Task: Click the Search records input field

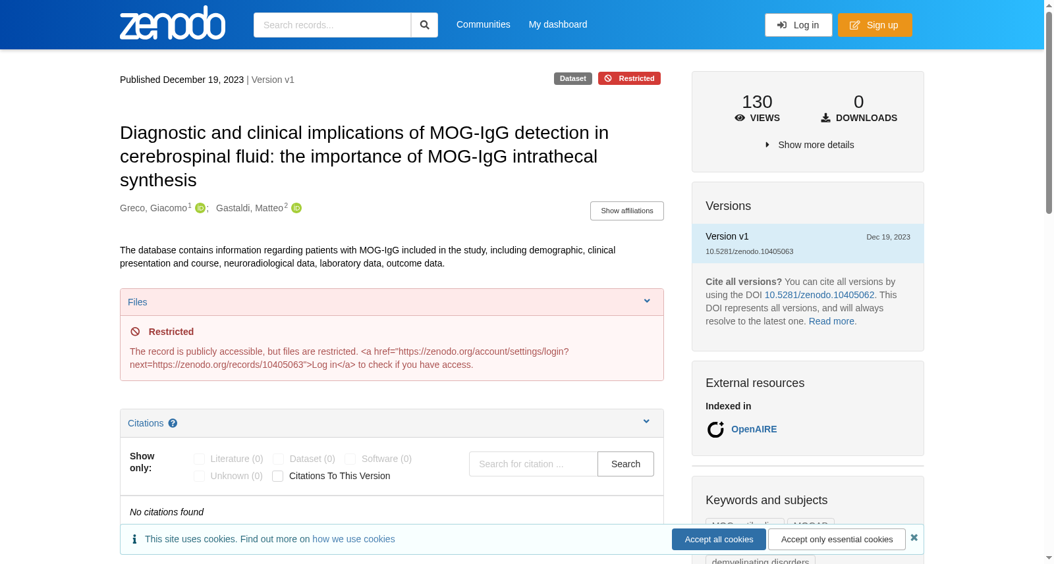Action: pos(332,25)
